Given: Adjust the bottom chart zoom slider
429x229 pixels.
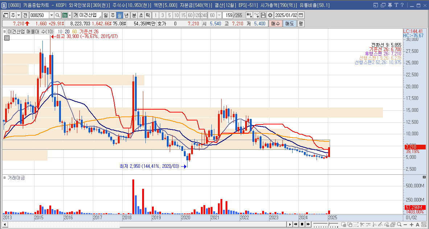Looking at the screenshot, I should pyautogui.click(x=329, y=224).
